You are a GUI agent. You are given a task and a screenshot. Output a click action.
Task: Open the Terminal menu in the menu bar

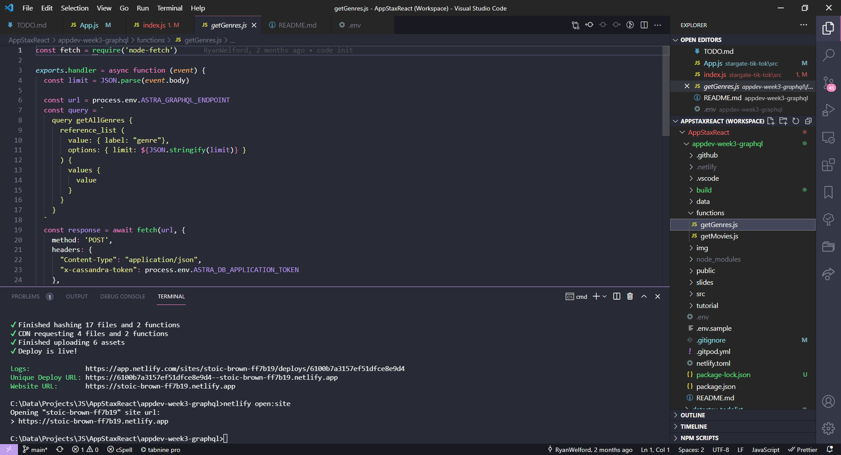(169, 8)
